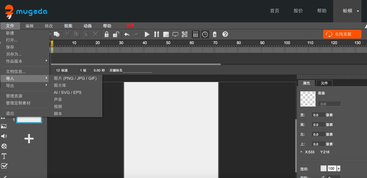The image size is (367, 178).
Task: Click the 名称 name input field
Action: 330,104
